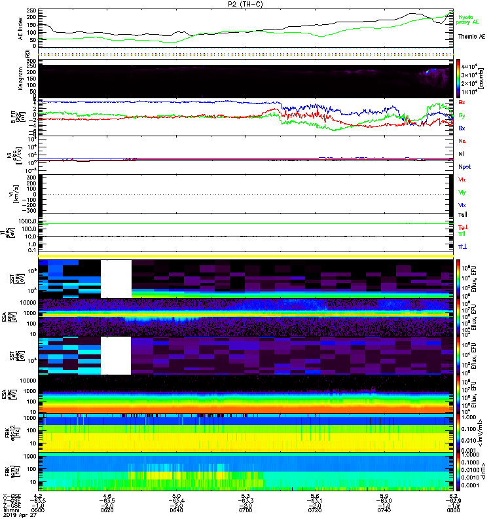491x524 pixels.
Task: Click the 4x10^4 tick on Keogram color bar
Action: click(470, 67)
